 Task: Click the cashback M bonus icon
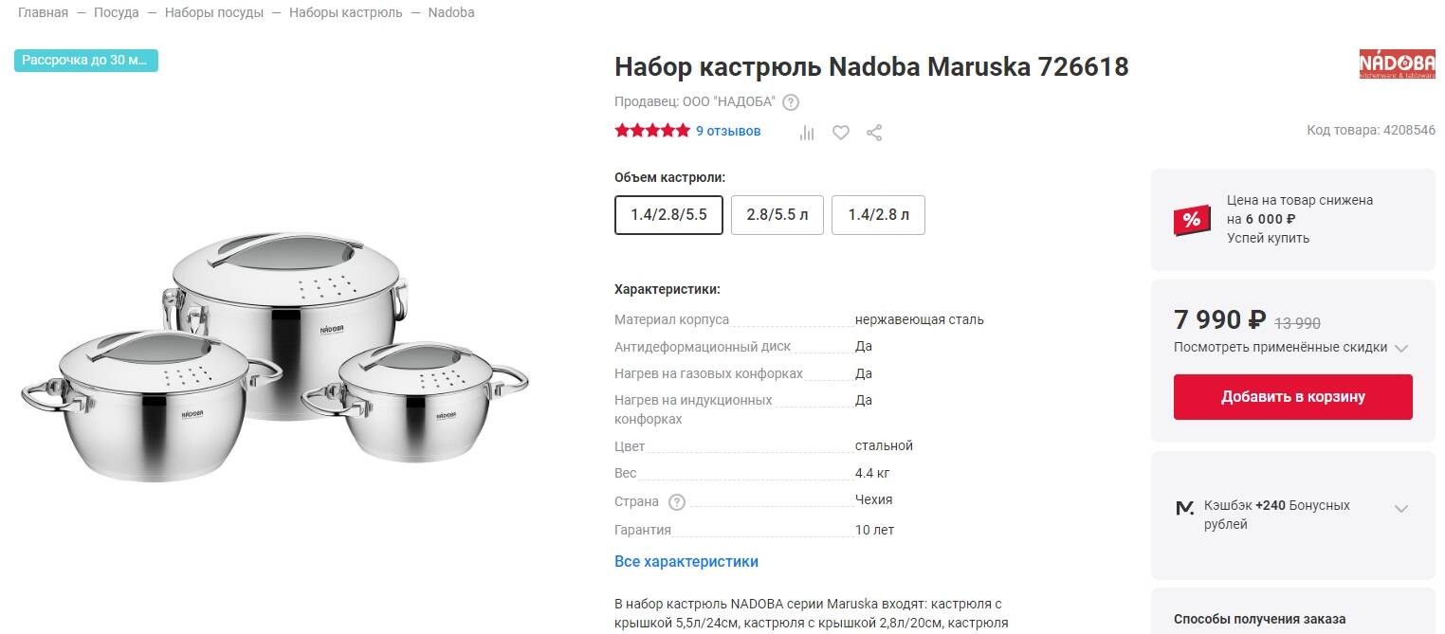(x=1184, y=509)
